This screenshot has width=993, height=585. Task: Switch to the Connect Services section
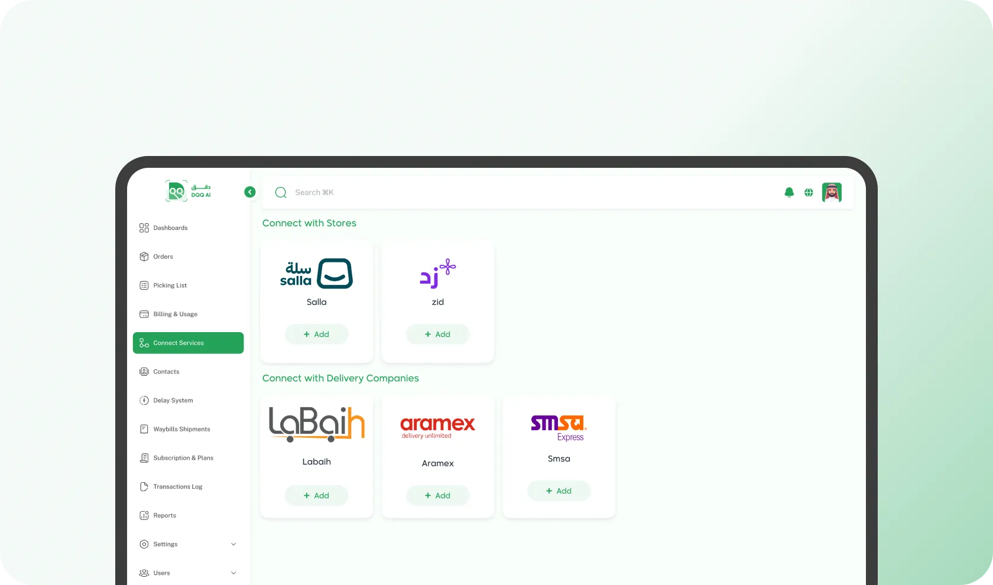point(179,343)
